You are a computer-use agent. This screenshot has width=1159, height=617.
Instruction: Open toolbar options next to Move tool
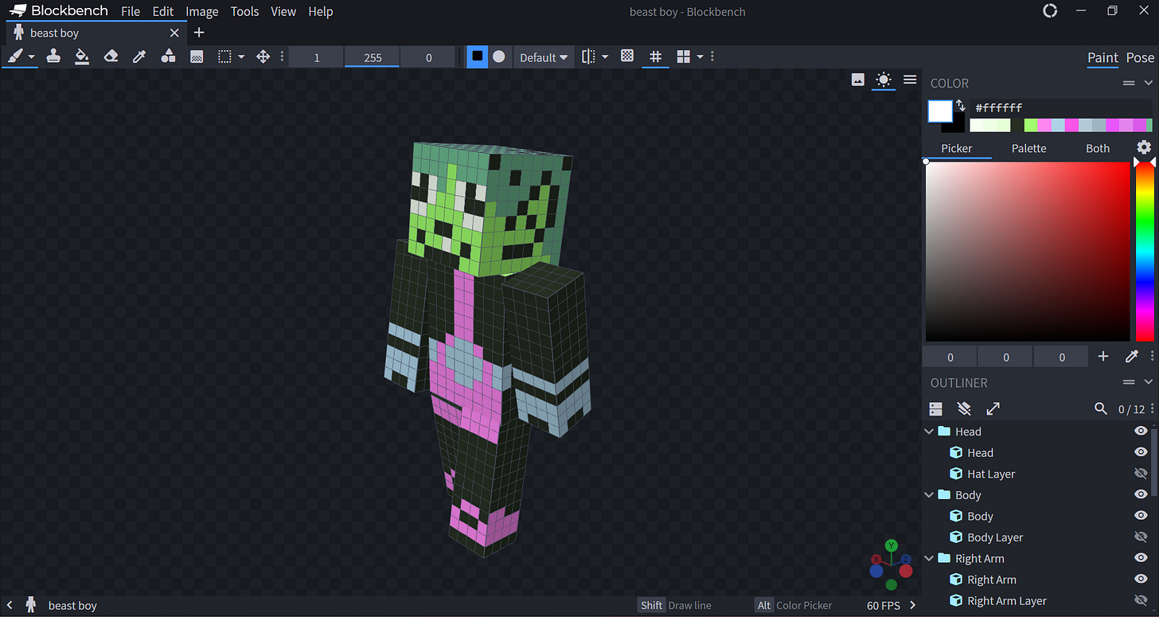(x=282, y=57)
